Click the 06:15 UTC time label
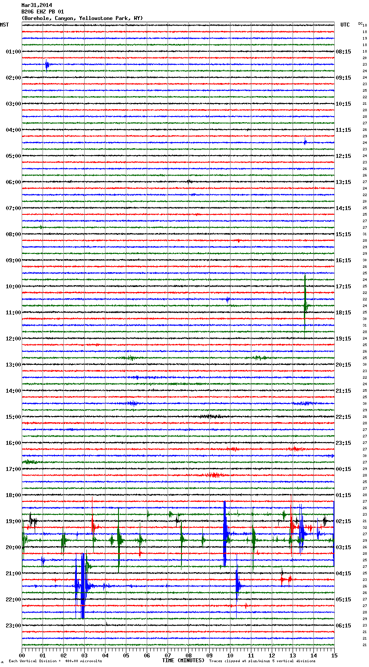Screen dimensions: 369x667 pyautogui.click(x=343, y=626)
